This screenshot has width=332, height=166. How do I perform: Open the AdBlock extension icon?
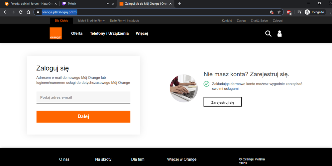(289, 12)
